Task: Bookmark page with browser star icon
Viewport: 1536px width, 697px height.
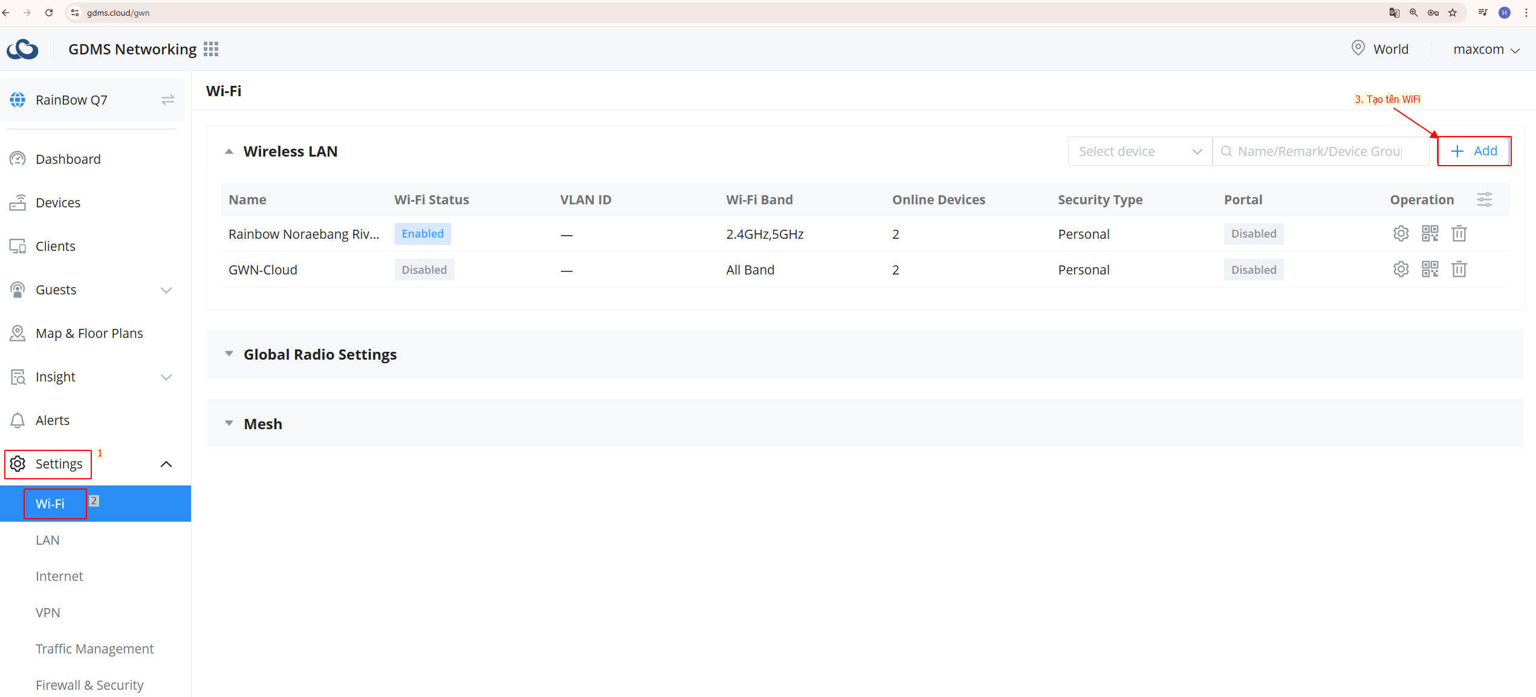Action: point(1452,13)
